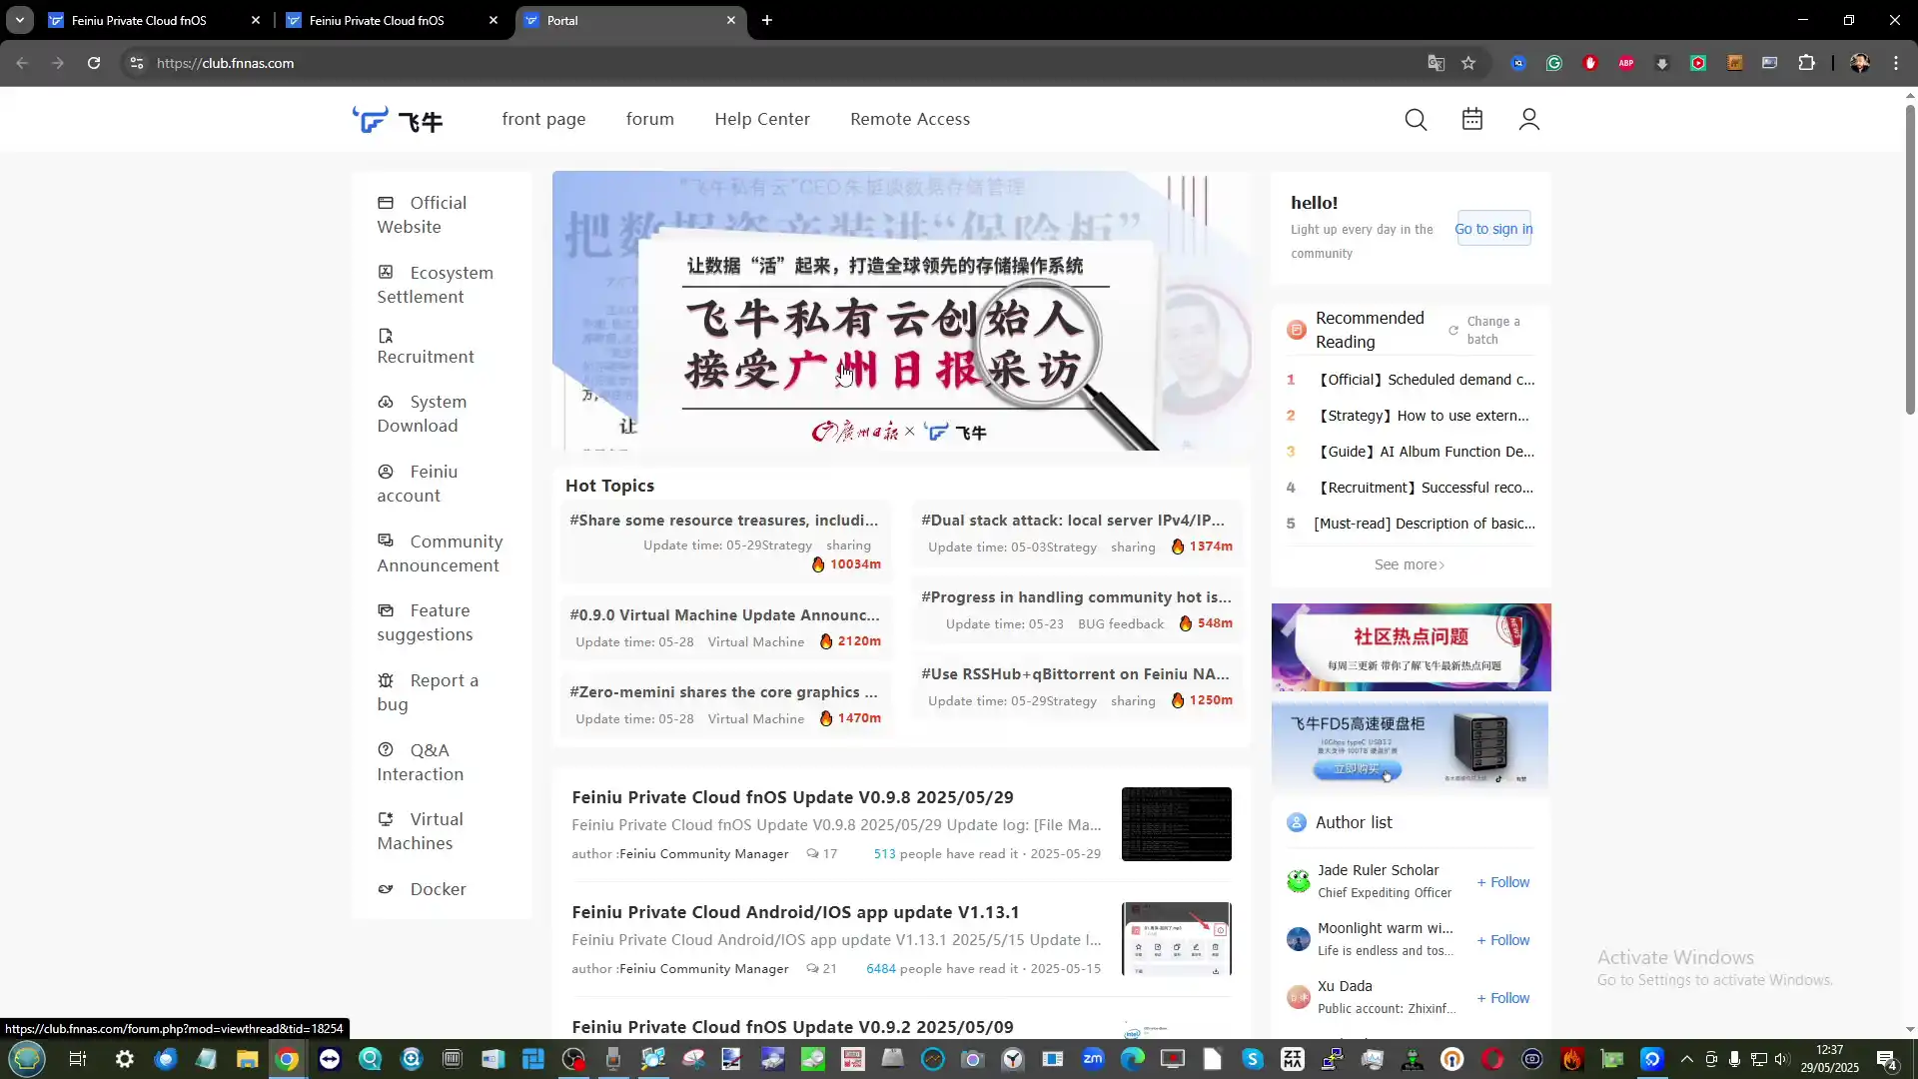Viewport: 1918px width, 1079px height.
Task: Follow Xu Dada author
Action: pos(1503,998)
